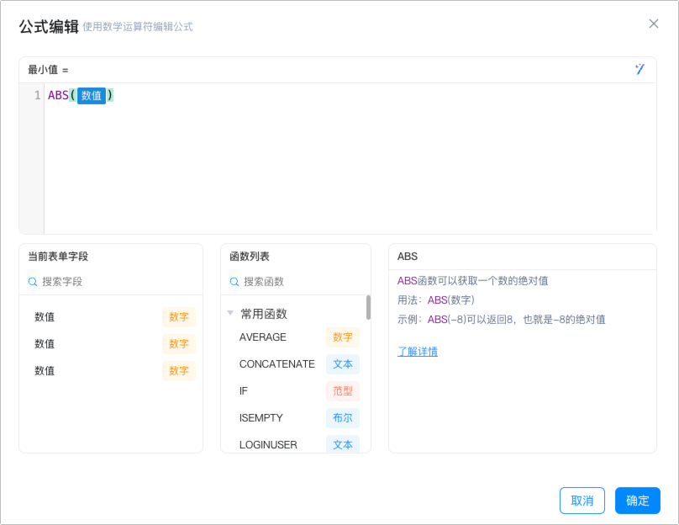Close the formula editor dialog
This screenshot has height=525, width=679.
(x=654, y=24)
